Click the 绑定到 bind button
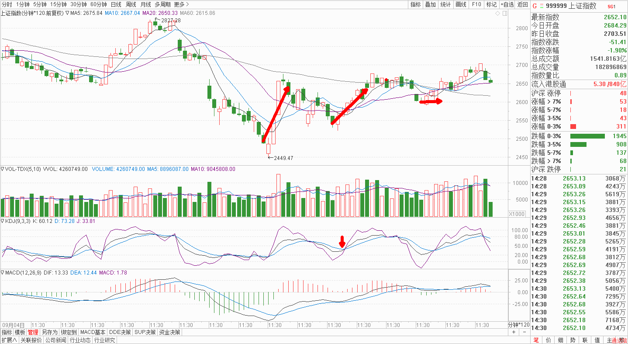This screenshot has height=344, width=628. [69, 332]
